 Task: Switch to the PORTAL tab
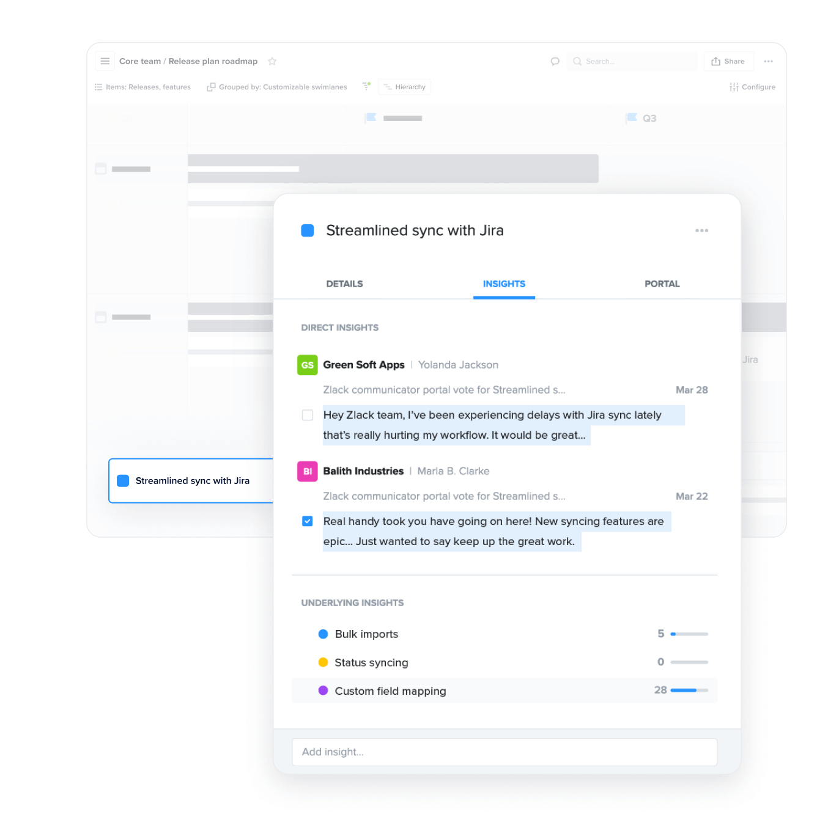(x=662, y=284)
